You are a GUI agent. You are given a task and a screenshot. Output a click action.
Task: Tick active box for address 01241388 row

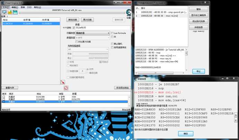4,97
